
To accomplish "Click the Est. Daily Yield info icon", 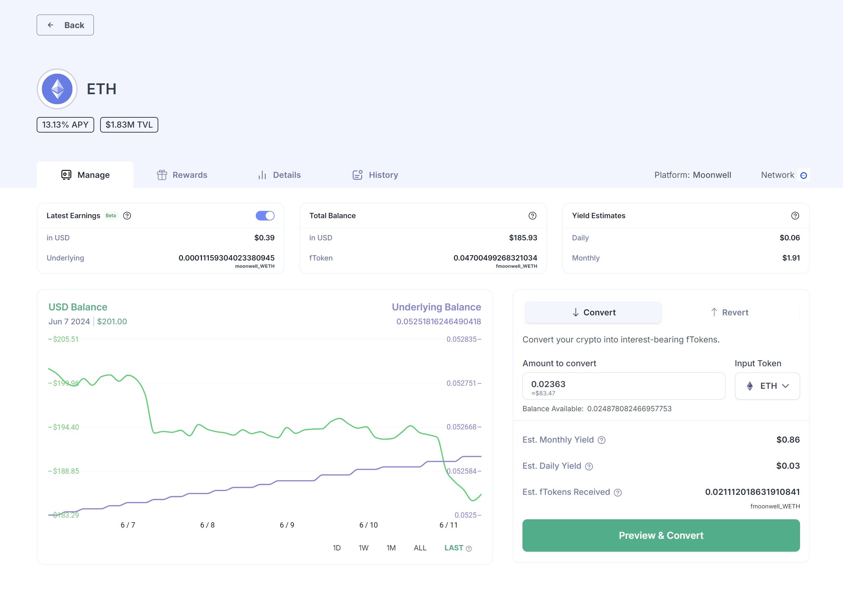I will (x=589, y=466).
